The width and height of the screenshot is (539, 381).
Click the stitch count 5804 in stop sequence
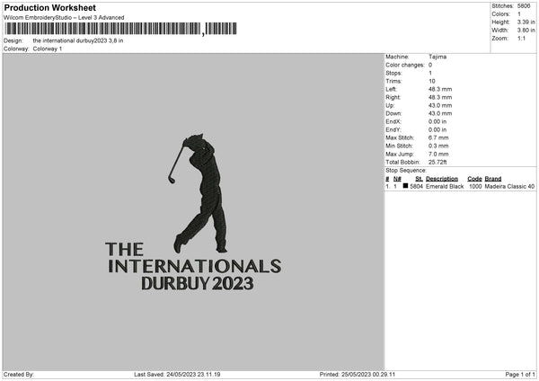[416, 186]
